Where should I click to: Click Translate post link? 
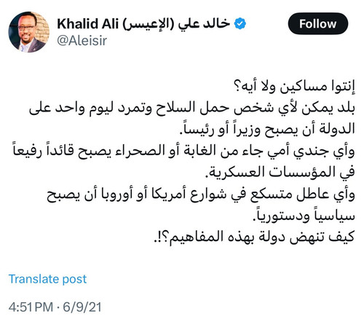pyautogui.click(x=47, y=279)
